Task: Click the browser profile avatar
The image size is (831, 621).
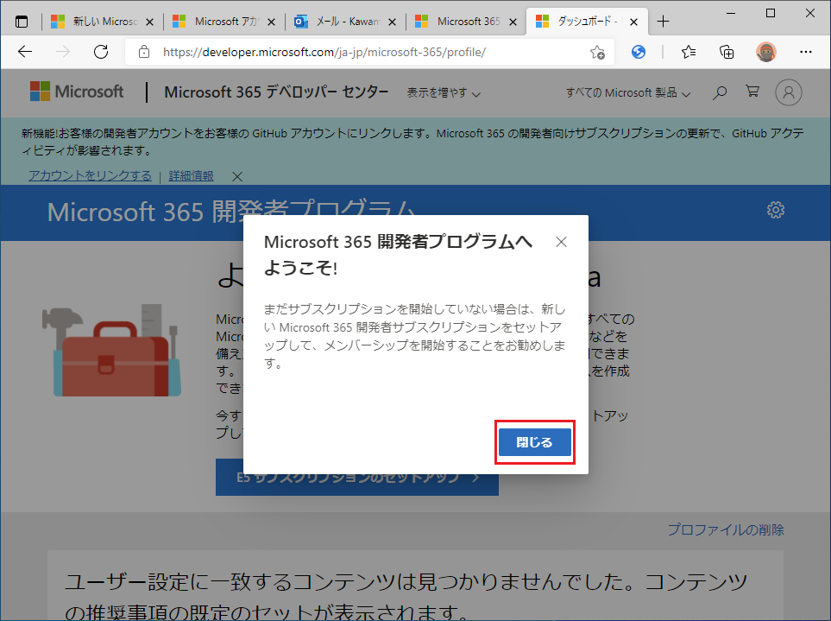Action: [x=765, y=52]
